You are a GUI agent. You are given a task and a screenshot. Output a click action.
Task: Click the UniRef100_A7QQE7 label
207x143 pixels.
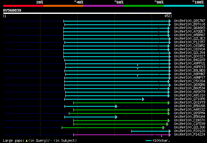pyautogui.click(x=190, y=31)
